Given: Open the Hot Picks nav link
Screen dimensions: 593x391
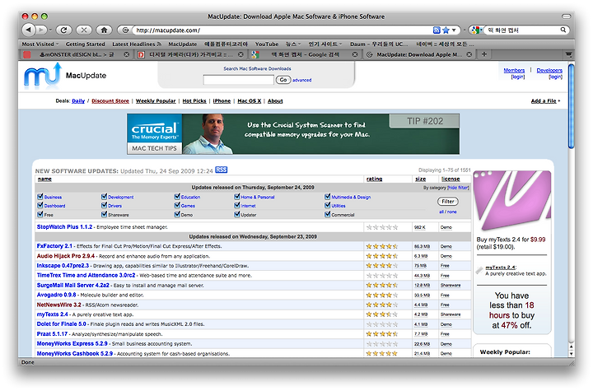Looking at the screenshot, I should (194, 101).
